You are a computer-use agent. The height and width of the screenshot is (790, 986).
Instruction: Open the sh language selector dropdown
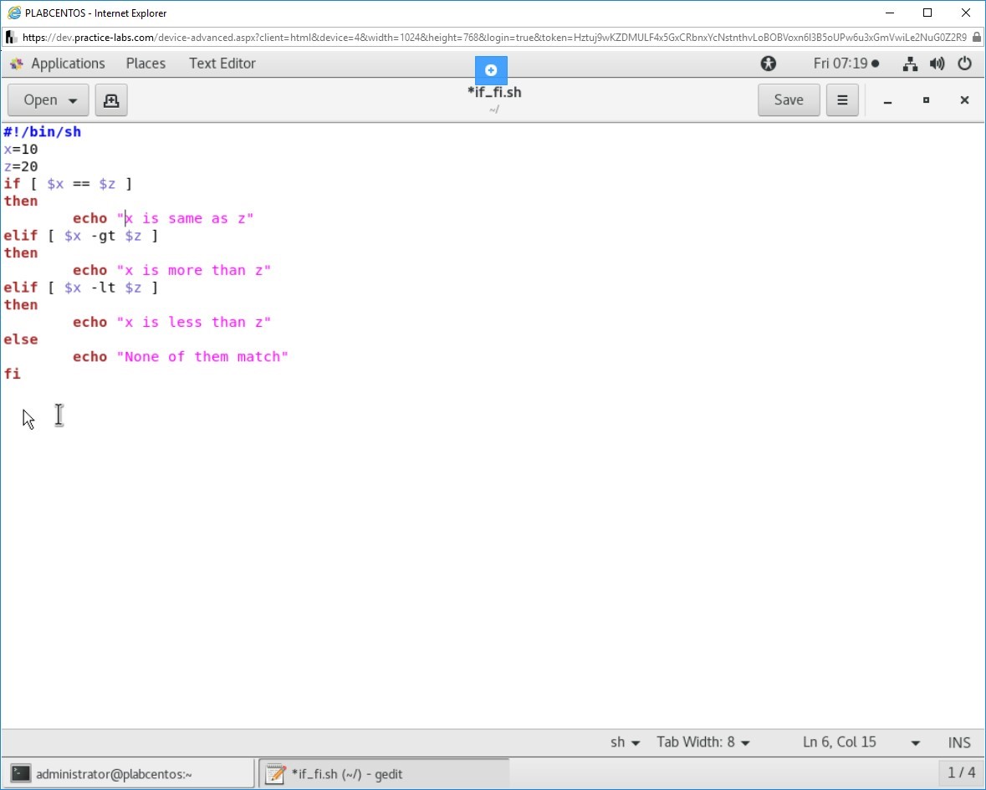(625, 742)
